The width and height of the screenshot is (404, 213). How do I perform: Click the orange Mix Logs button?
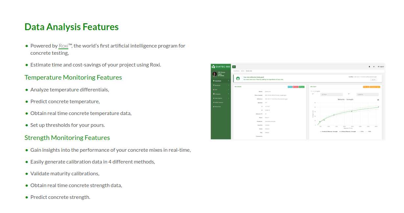tap(366, 87)
